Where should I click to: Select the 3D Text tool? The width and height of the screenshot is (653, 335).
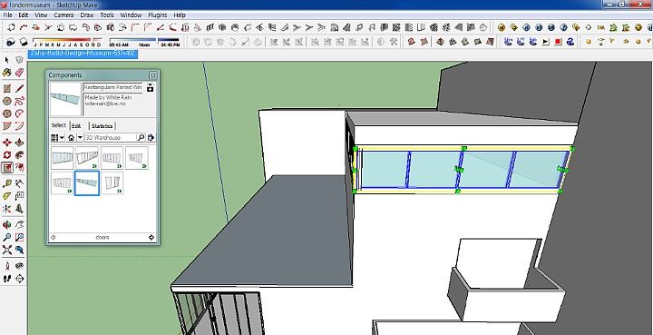(x=19, y=208)
